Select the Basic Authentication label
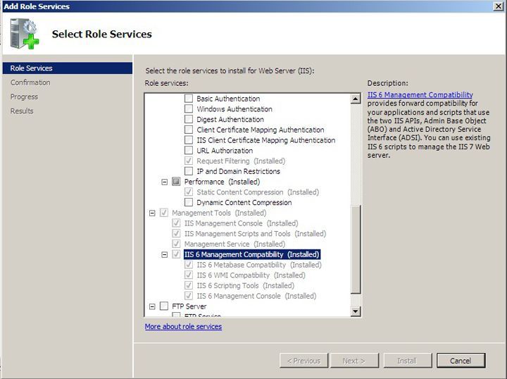This screenshot has height=379, width=507. tap(228, 99)
